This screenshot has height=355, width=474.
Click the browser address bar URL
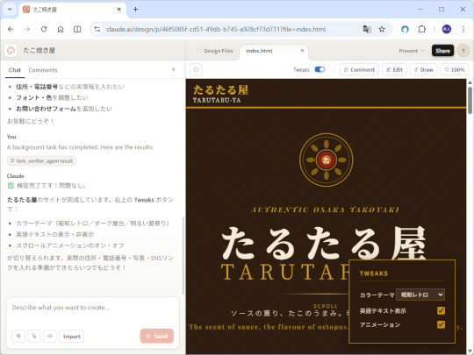click(216, 29)
